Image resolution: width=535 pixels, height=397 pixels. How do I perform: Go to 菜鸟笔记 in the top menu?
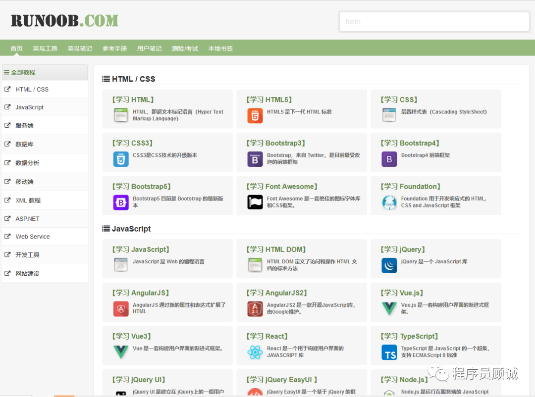tap(80, 49)
